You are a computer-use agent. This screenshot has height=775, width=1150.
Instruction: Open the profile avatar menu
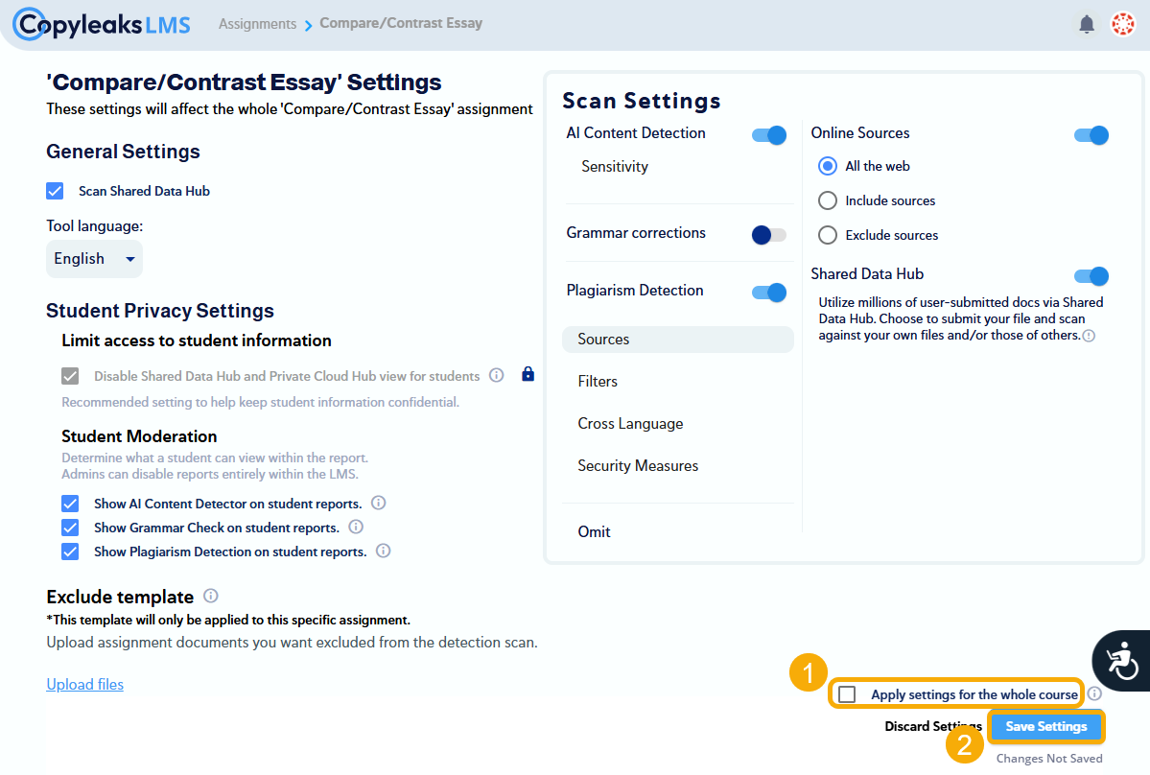1122,23
